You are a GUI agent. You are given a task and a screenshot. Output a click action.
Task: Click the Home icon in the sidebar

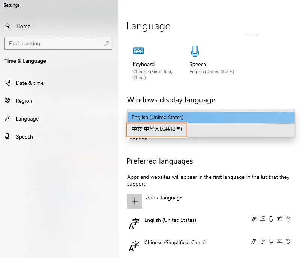point(7,26)
